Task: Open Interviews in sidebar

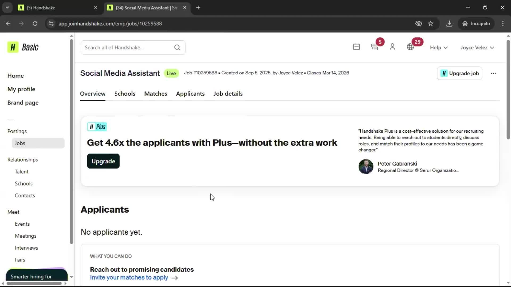Action: pos(26,248)
